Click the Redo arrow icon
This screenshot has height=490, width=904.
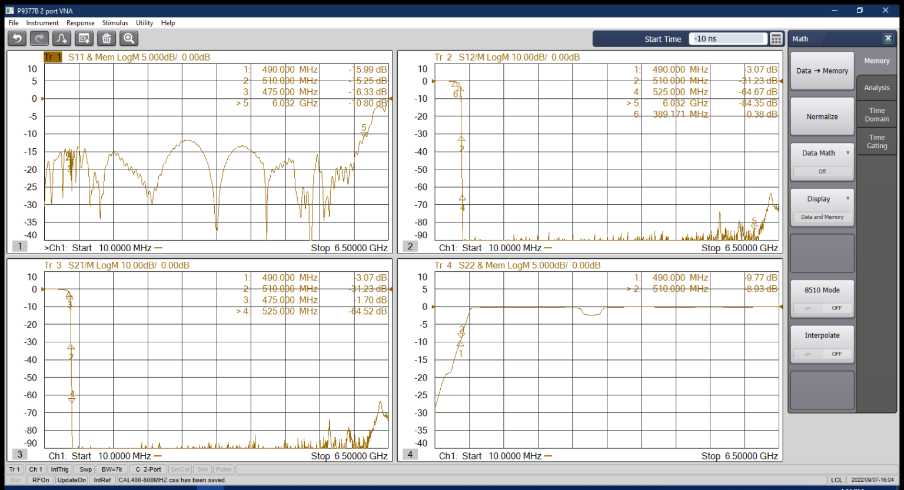[39, 38]
